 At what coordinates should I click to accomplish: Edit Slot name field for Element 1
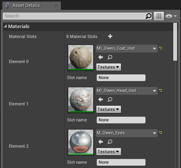(121, 120)
